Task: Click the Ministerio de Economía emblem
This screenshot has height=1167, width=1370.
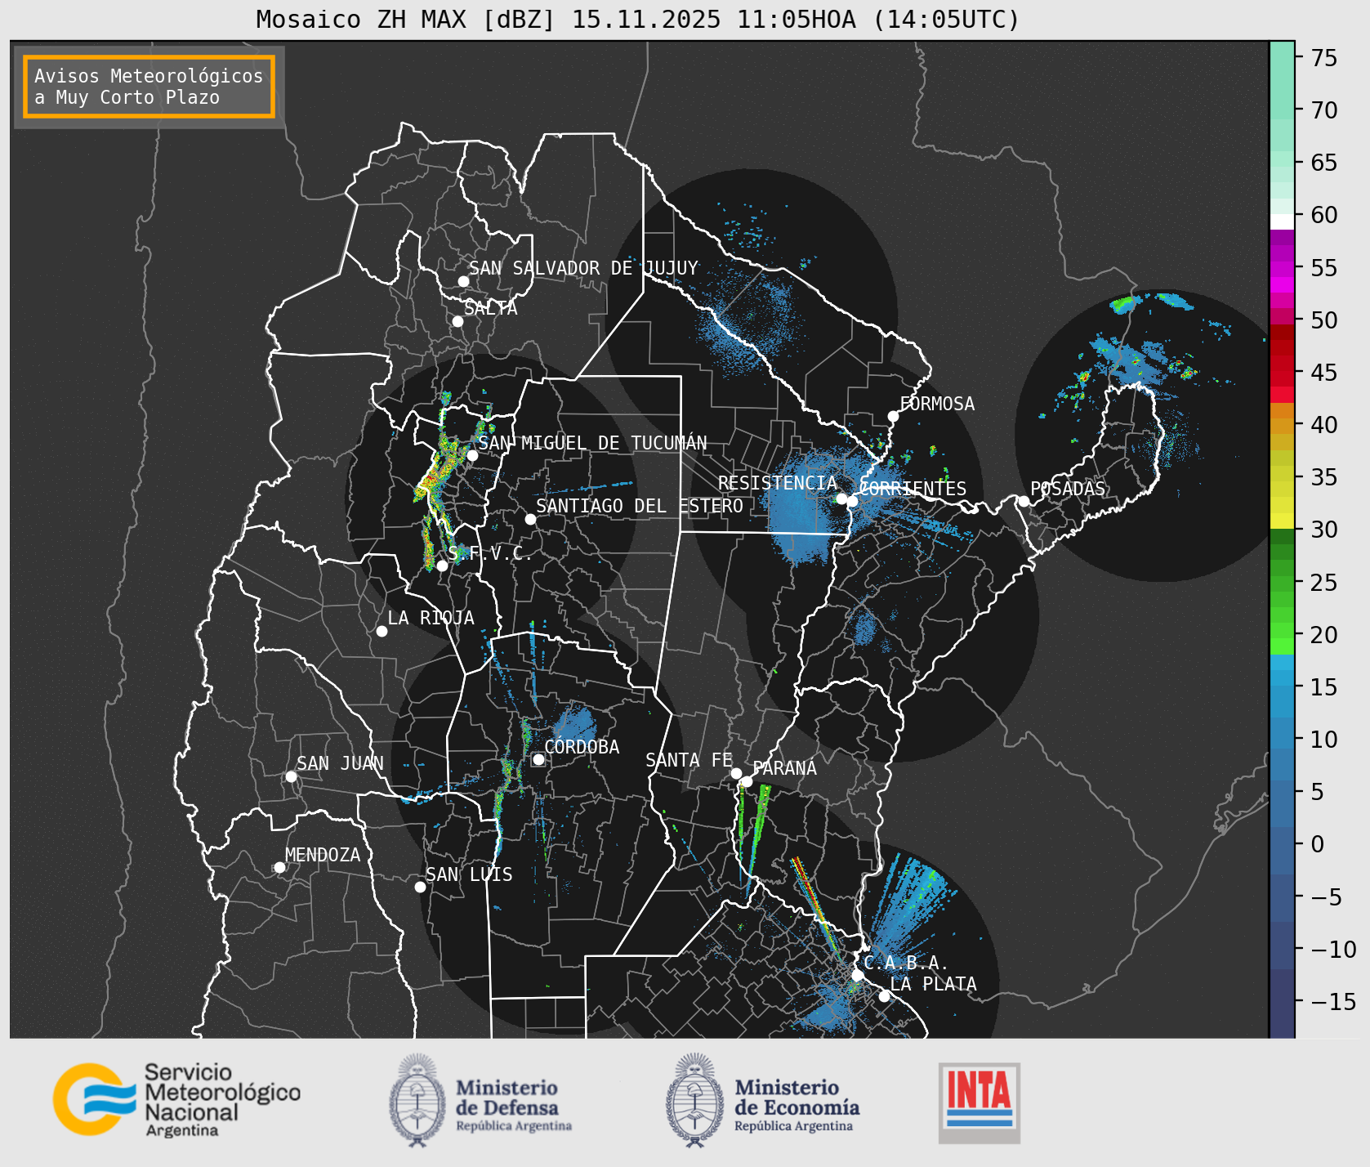Action: (696, 1099)
